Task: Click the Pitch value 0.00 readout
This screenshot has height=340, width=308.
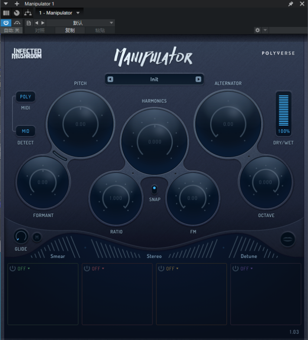Action: (81, 124)
